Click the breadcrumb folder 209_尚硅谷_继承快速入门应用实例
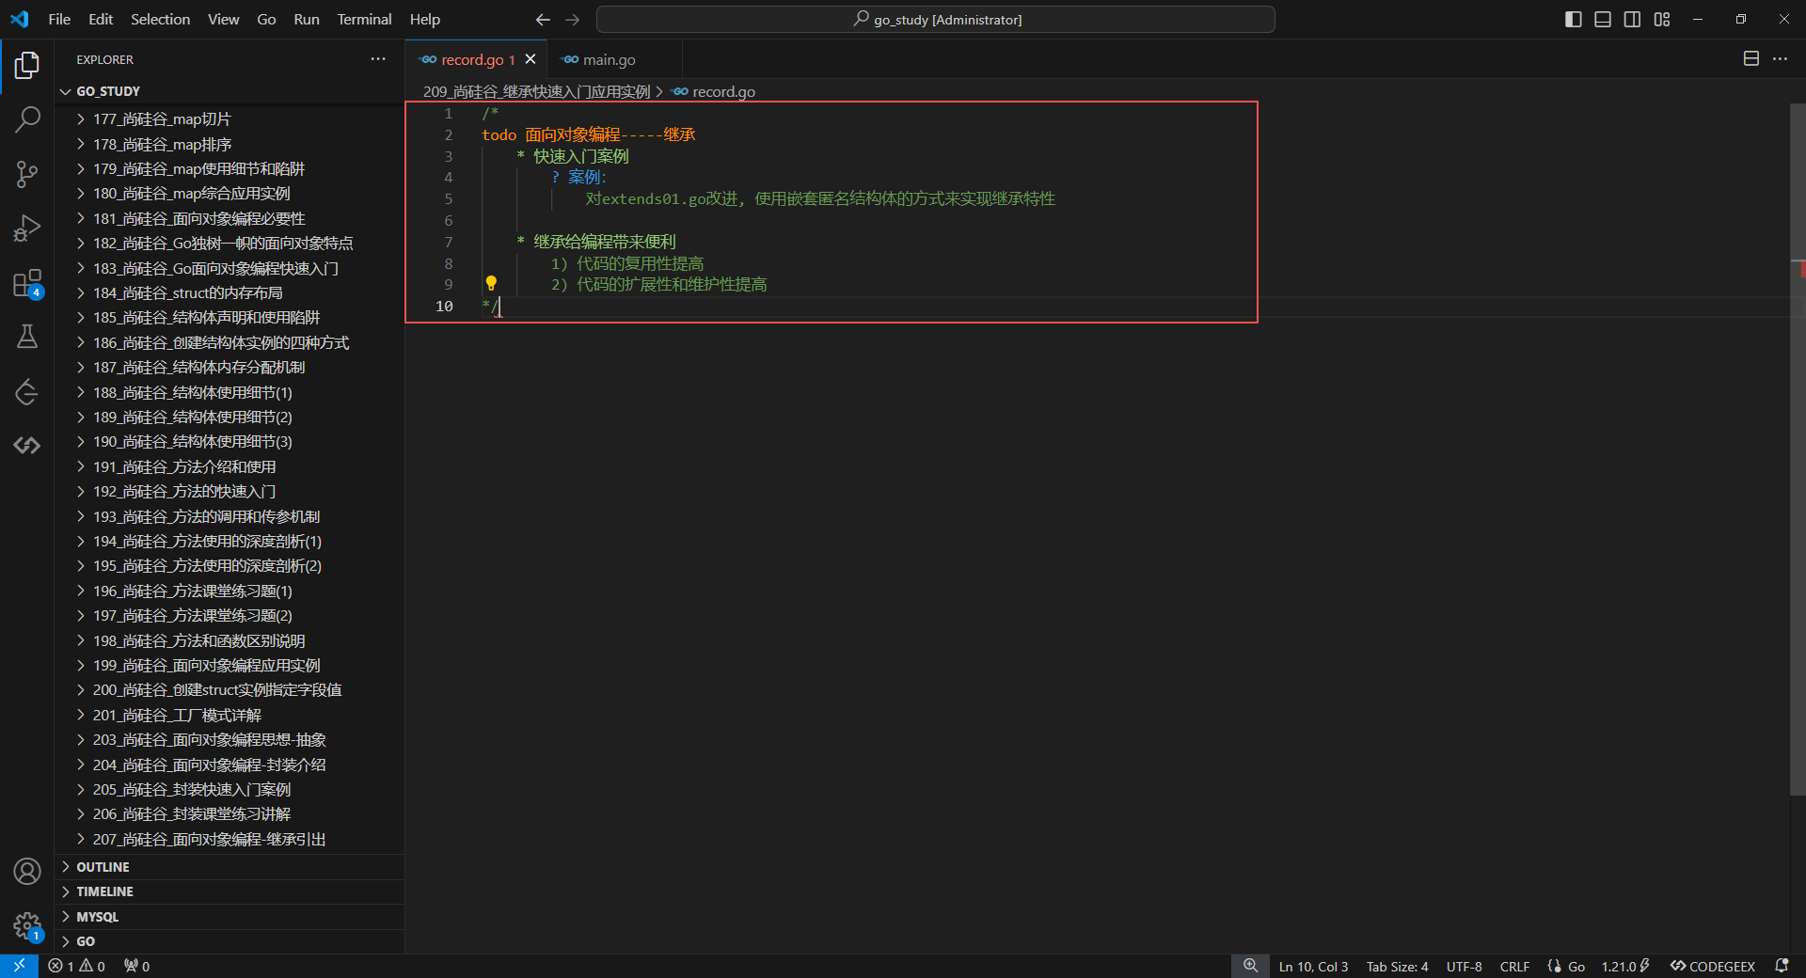Screen dimensions: 1806x978 click(x=536, y=91)
